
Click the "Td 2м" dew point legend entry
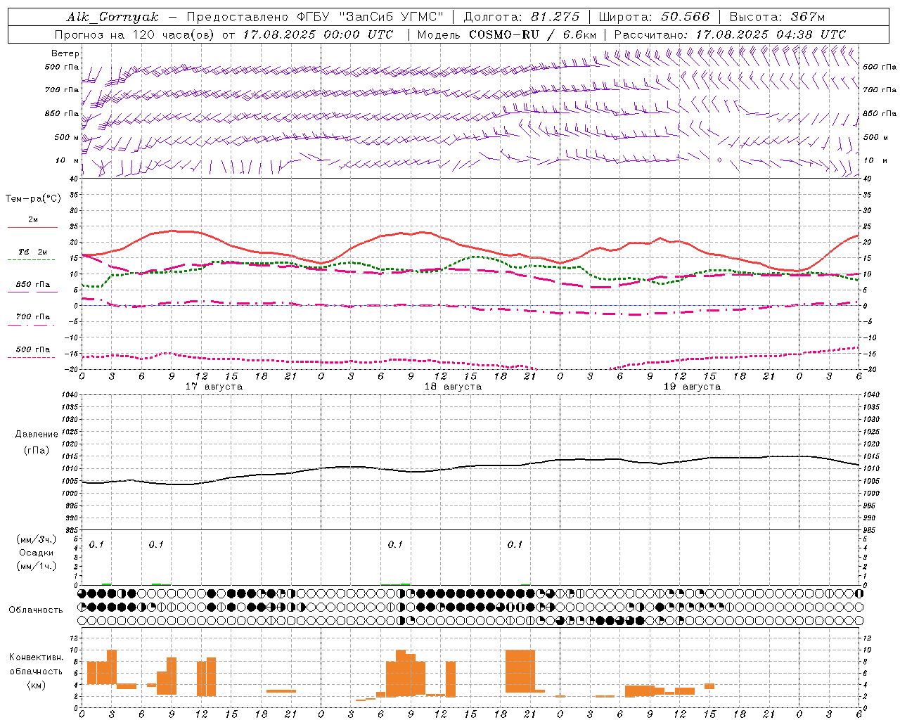click(x=32, y=252)
